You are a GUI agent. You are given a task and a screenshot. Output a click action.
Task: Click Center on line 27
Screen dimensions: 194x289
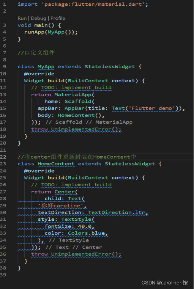click(x=65, y=192)
